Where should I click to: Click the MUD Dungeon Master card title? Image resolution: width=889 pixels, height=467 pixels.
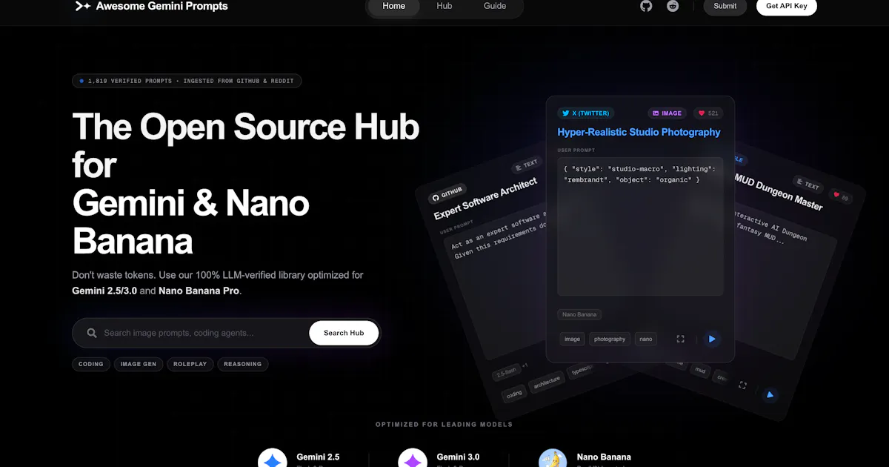(x=778, y=191)
